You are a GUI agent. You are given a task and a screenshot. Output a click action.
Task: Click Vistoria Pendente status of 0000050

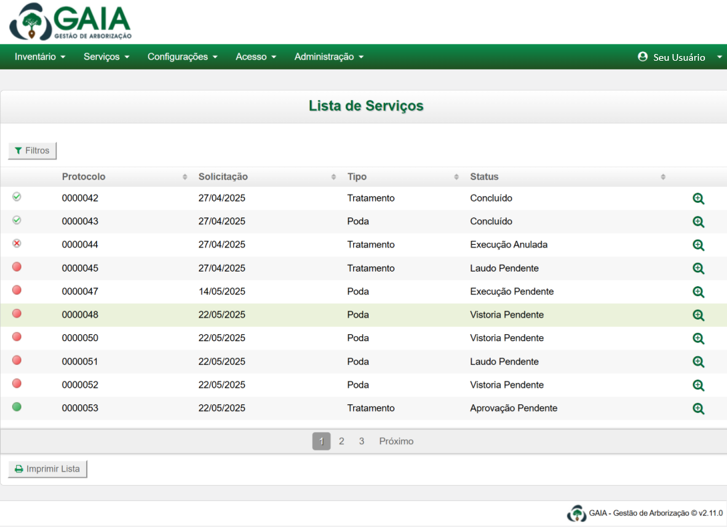click(x=507, y=338)
